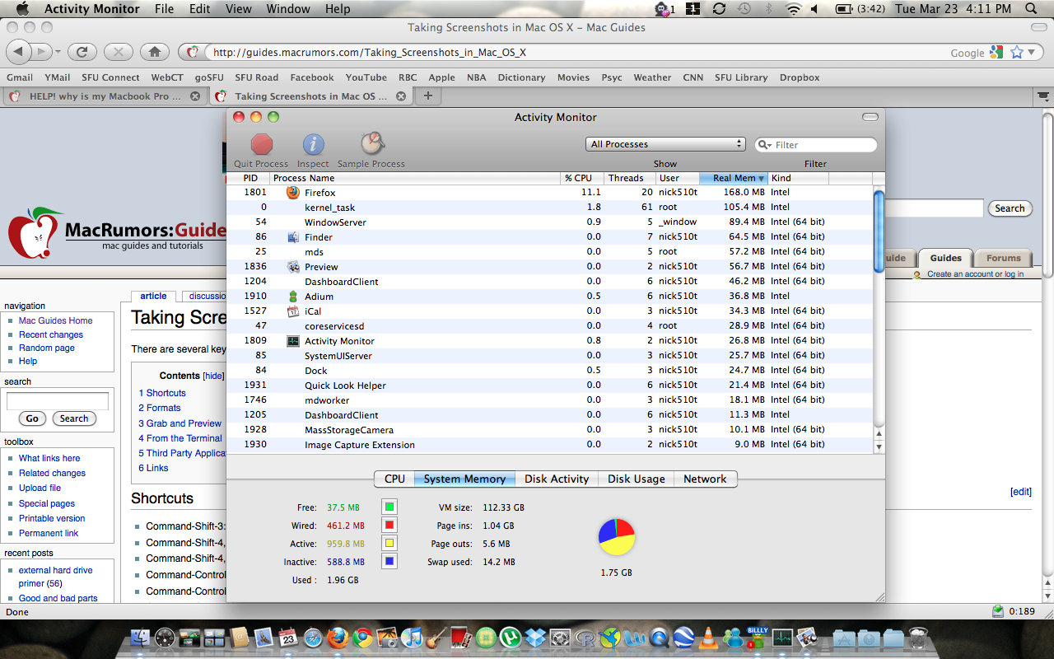Click the Dropbox bookmark in the bookmarks bar
Viewport: 1054px width, 659px height.
coord(800,77)
